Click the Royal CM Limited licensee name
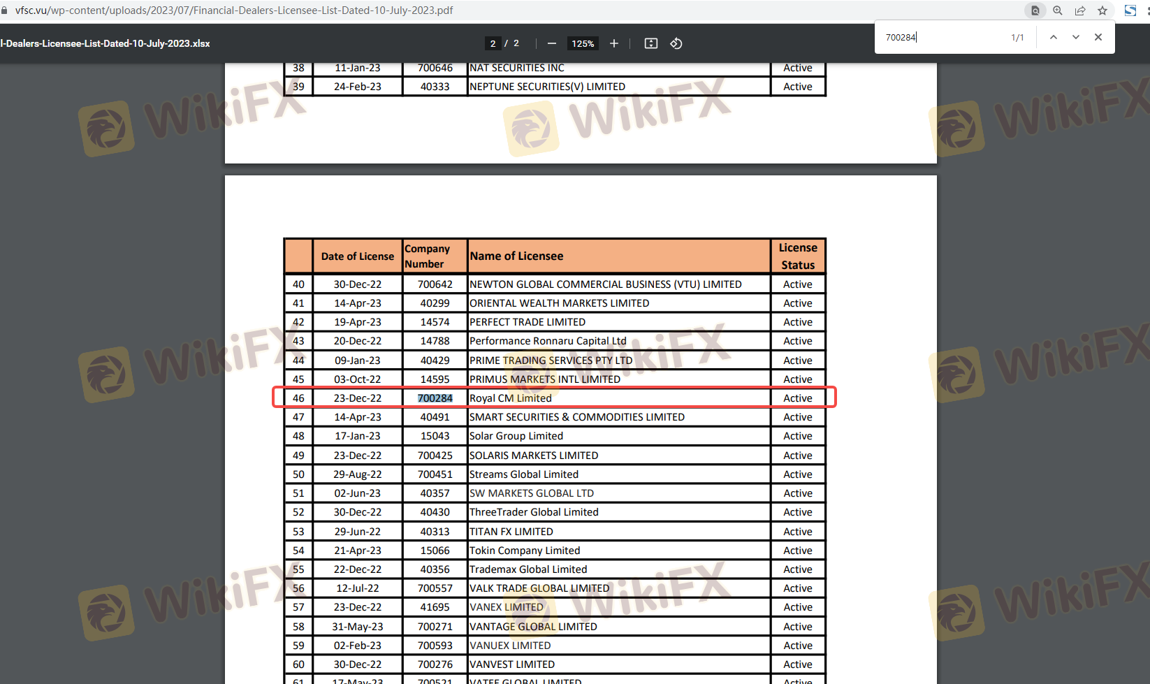1150x684 pixels. 511,398
